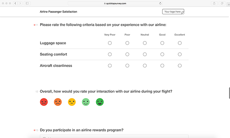This screenshot has height=138, width=230.
Task: Select the angry red face rating
Action: (x=44, y=102)
